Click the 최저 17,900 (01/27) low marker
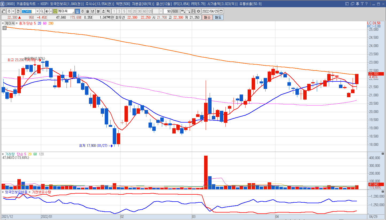This screenshot has height=220, width=386. pyautogui.click(x=93, y=146)
